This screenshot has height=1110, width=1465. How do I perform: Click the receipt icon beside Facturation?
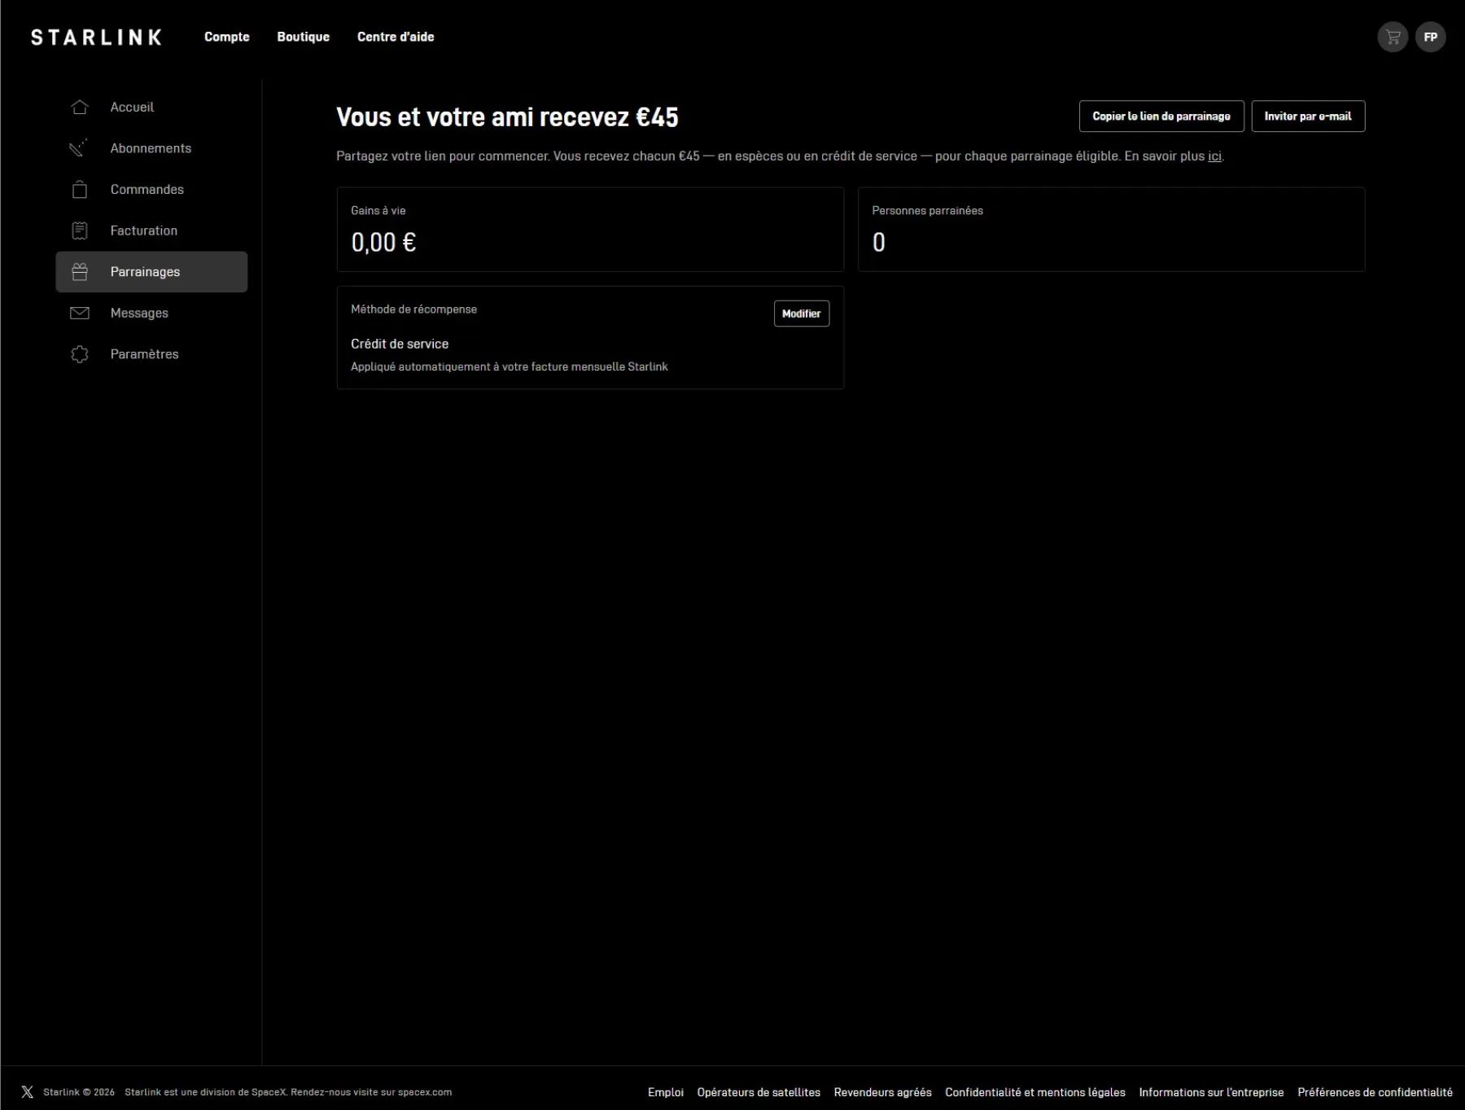pos(80,230)
